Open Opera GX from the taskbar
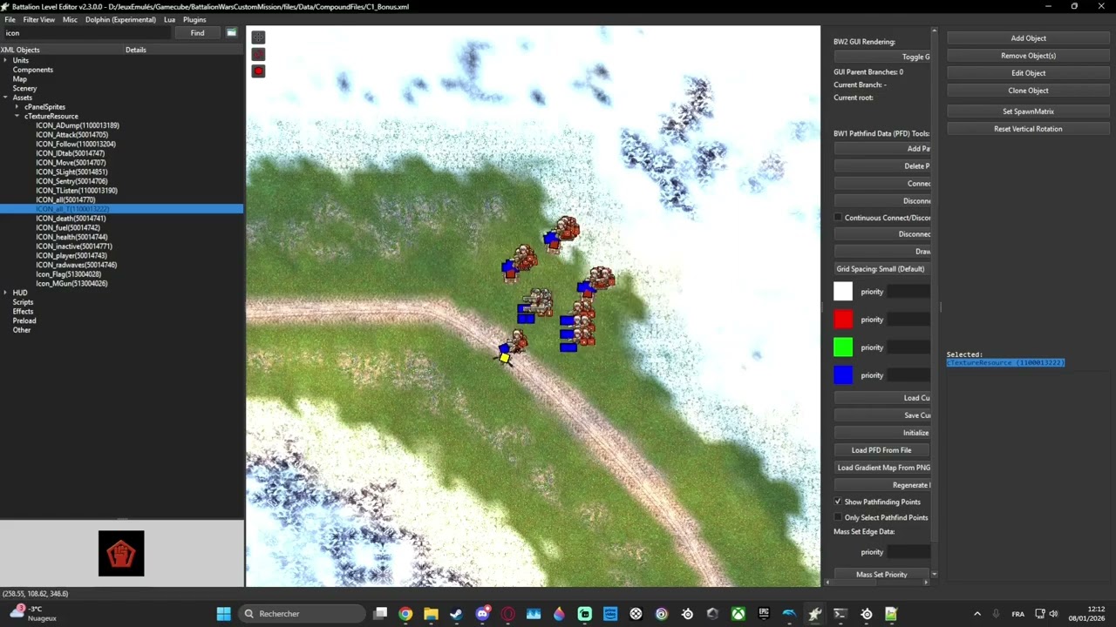 click(x=507, y=614)
